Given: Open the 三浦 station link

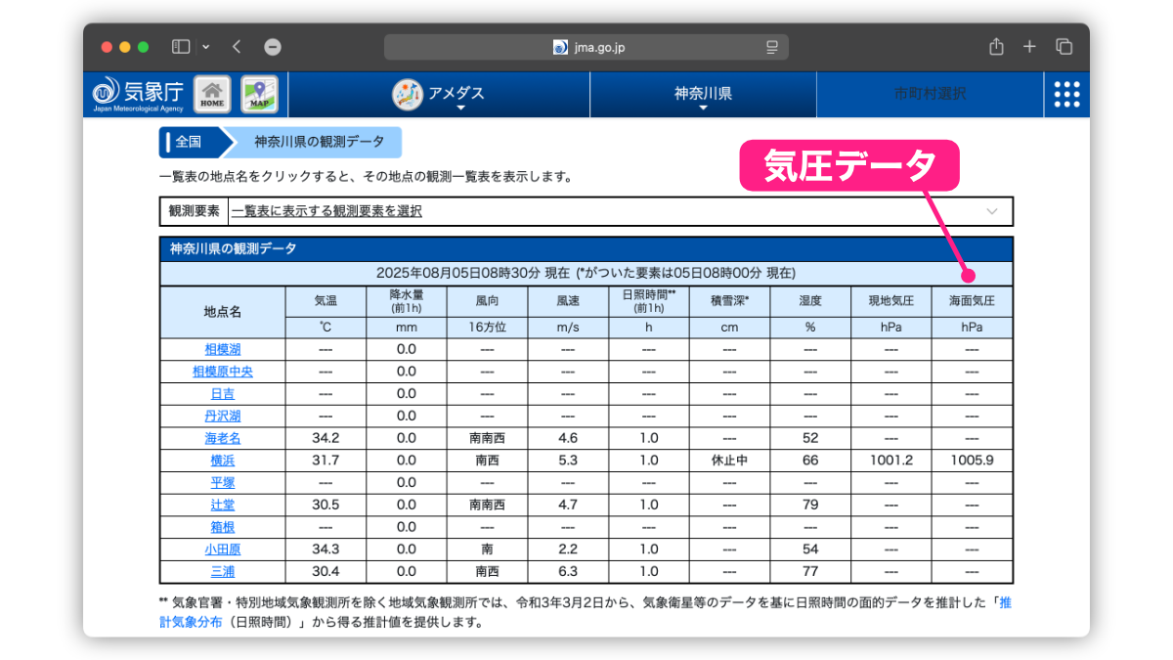Looking at the screenshot, I should coord(223,572).
